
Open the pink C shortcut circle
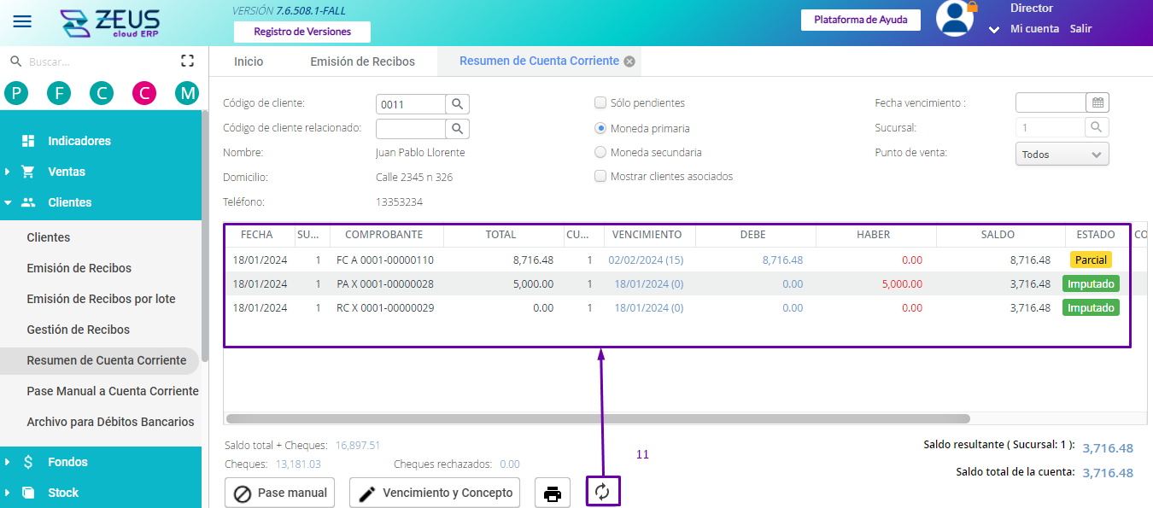[x=144, y=93]
